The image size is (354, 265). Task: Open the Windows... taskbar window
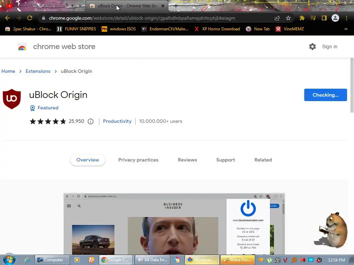click(x=202, y=260)
